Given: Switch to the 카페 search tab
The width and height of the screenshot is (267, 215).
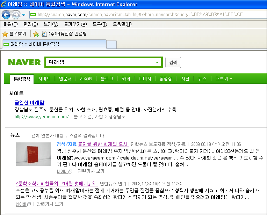Looking at the screenshot, I should (126, 79).
